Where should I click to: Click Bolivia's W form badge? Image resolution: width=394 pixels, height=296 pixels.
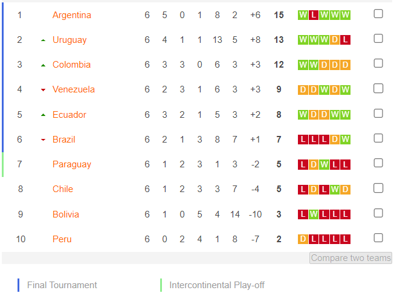click(314, 214)
